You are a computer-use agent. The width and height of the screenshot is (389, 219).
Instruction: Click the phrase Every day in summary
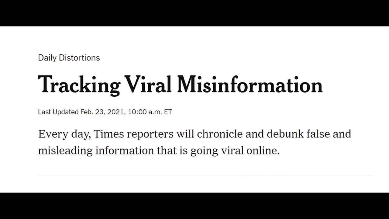tap(64, 134)
